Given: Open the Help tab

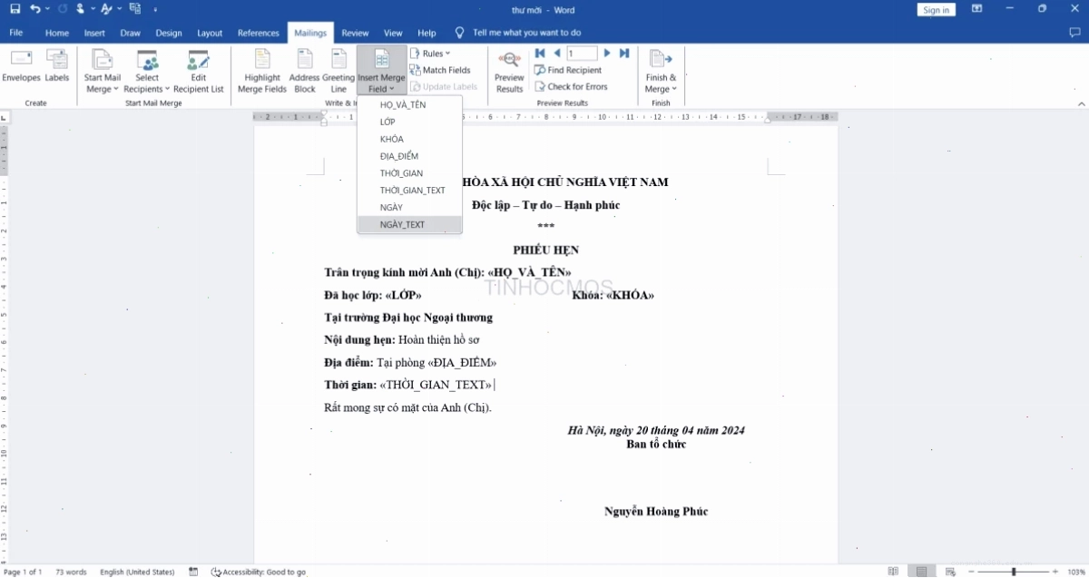Looking at the screenshot, I should point(427,33).
